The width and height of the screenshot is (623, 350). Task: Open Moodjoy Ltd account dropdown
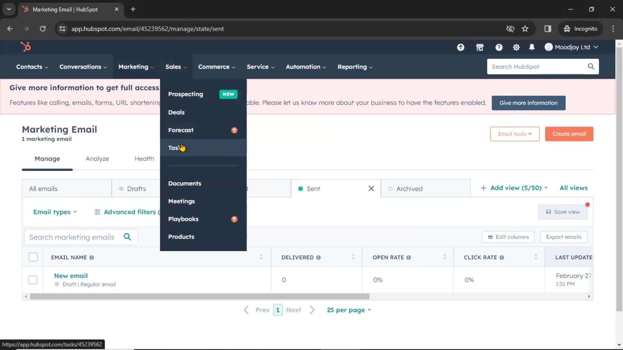click(x=571, y=47)
